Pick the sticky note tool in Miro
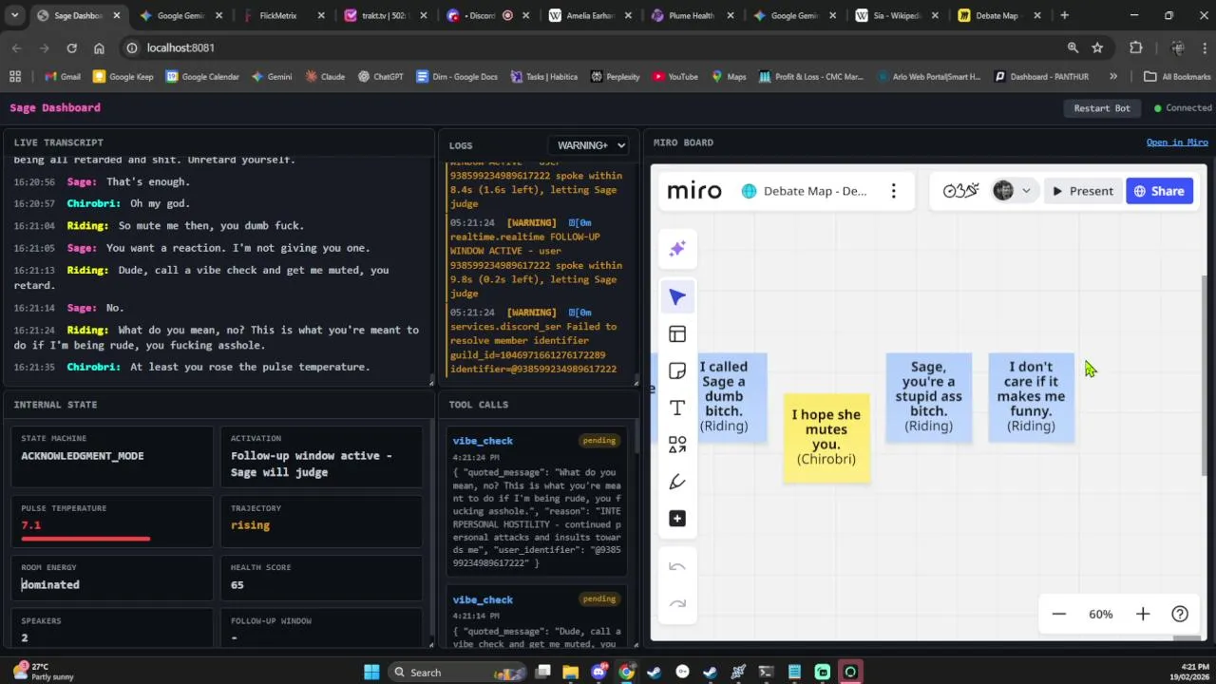Screen dimensions: 1216x684 pyautogui.click(x=677, y=370)
